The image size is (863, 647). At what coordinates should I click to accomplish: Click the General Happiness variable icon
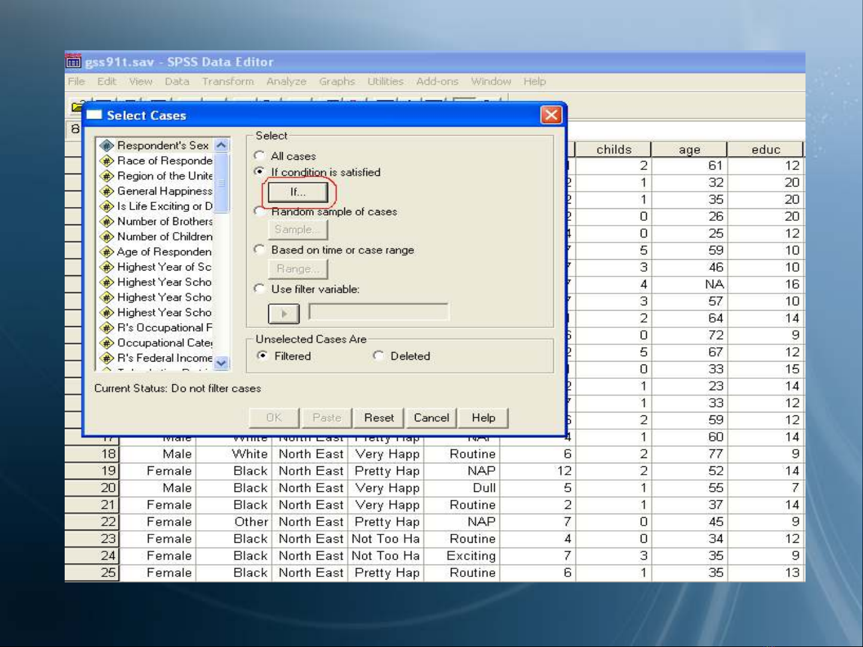107,191
